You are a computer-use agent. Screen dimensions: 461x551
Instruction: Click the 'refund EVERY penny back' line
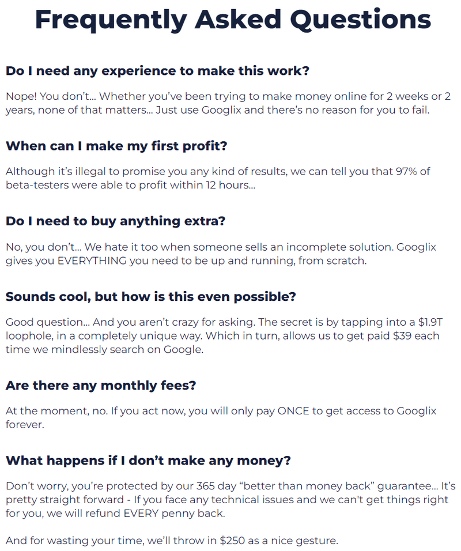click(115, 514)
